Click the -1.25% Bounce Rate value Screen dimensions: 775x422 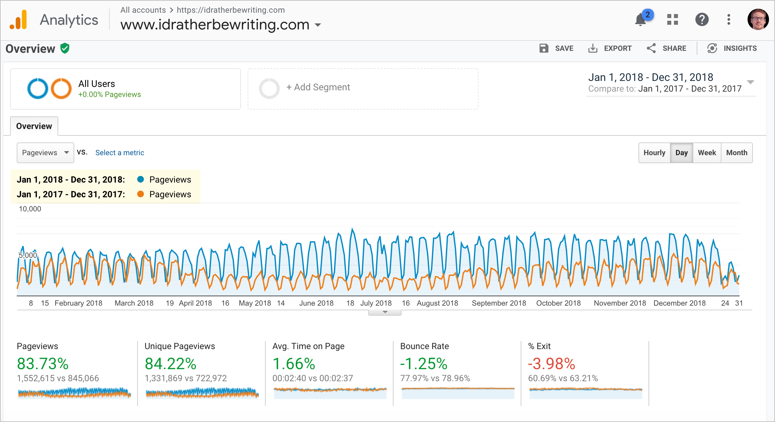424,364
